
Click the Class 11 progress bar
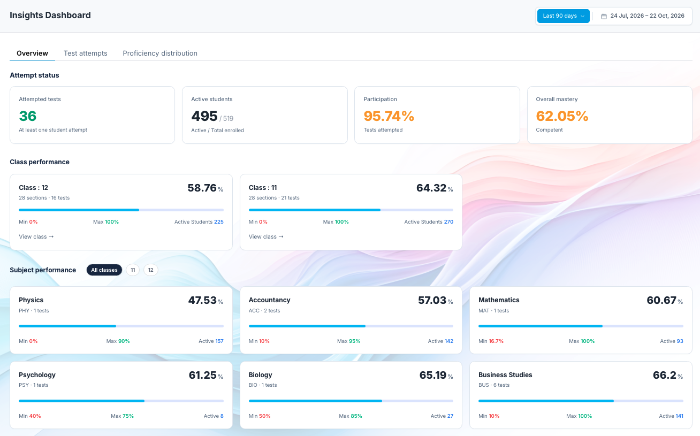tap(351, 210)
